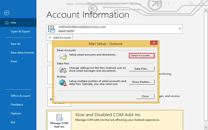208x130 pixels.
Task: Go to Office Account
Action: point(21,96)
